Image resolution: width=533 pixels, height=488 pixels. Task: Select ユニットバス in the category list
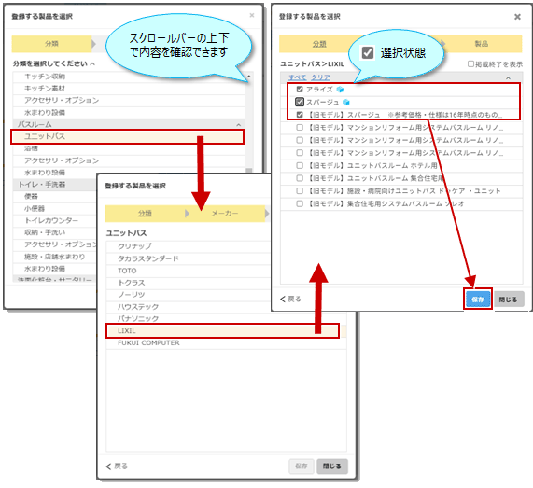coord(128,136)
